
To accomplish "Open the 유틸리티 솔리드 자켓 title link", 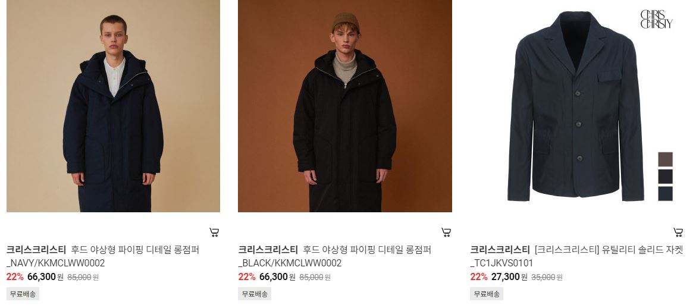I will point(576,256).
